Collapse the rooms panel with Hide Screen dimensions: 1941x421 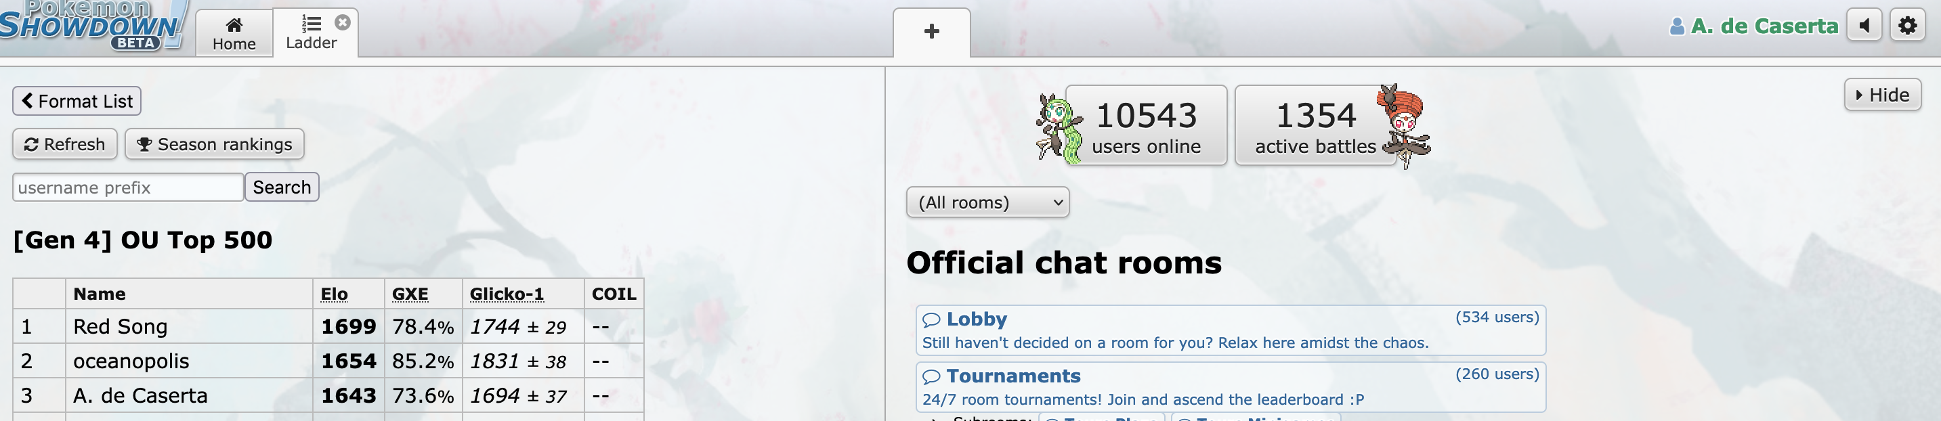point(1882,95)
